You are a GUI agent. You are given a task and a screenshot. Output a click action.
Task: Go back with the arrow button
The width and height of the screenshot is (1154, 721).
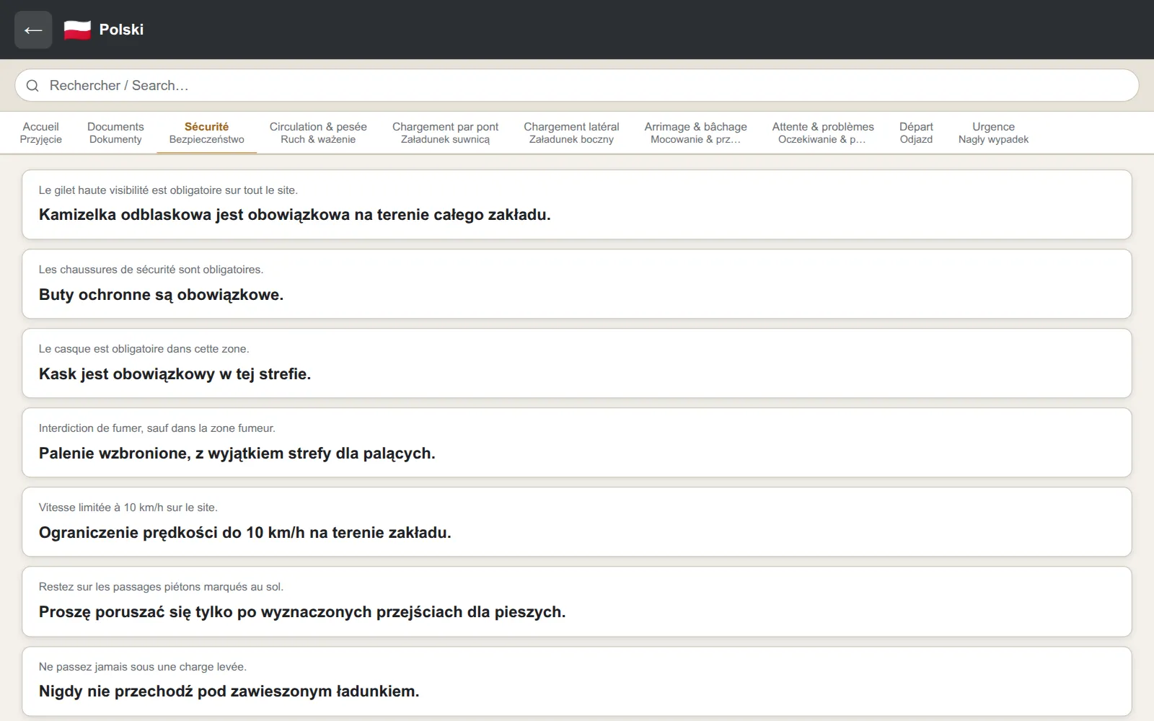click(x=33, y=30)
